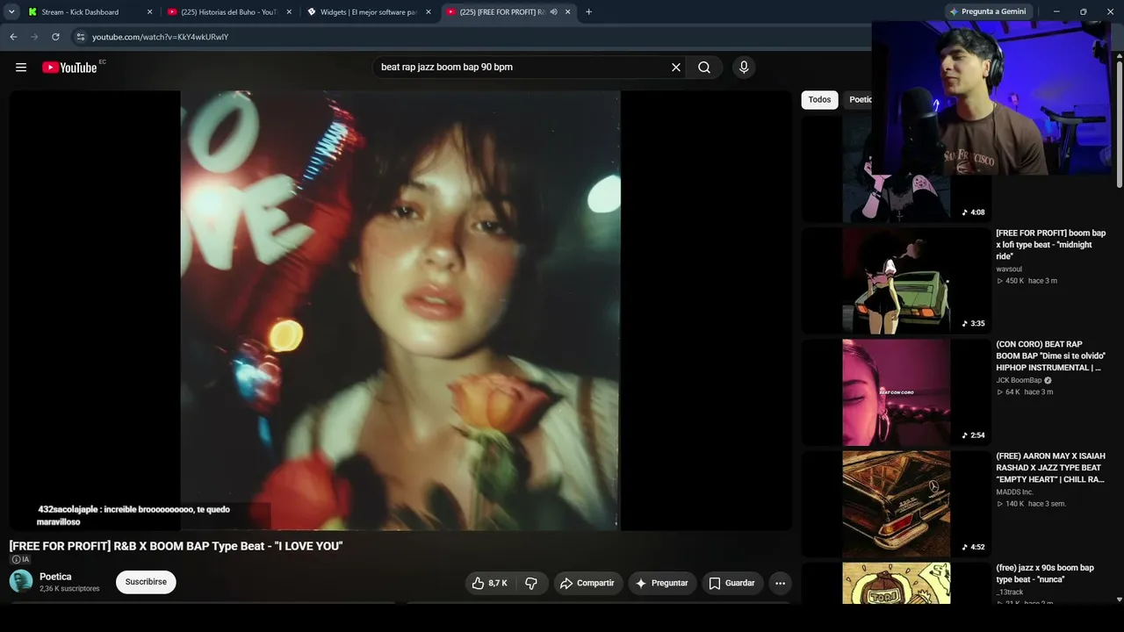This screenshot has height=632, width=1124.
Task: Open the jazz x 90s boom bap "nunca" title
Action: coord(1045,574)
